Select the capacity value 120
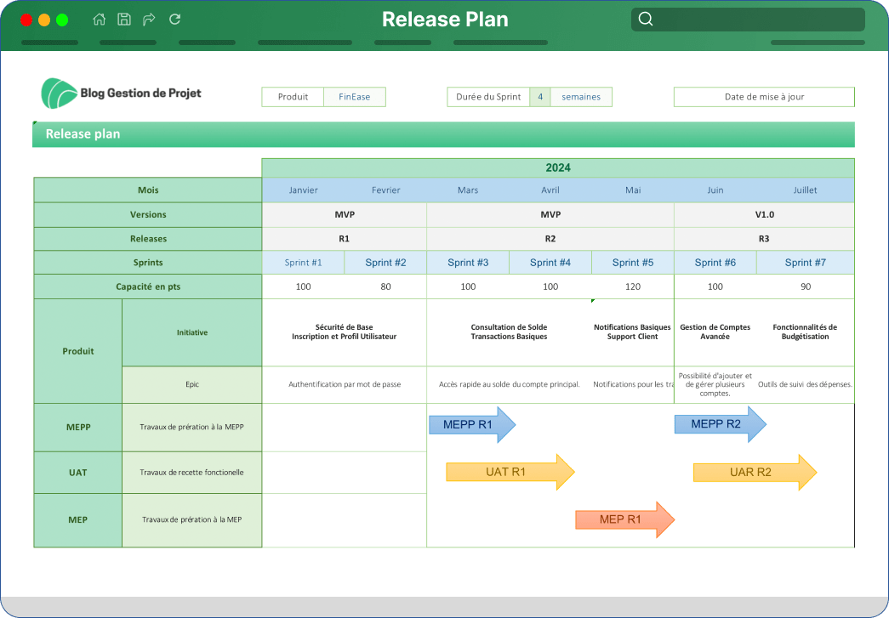Screen dimensions: 889x618 pyautogui.click(x=633, y=286)
